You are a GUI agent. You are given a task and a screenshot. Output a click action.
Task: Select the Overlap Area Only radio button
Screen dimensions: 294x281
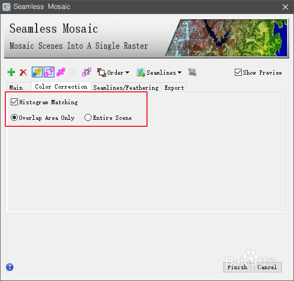14,118
